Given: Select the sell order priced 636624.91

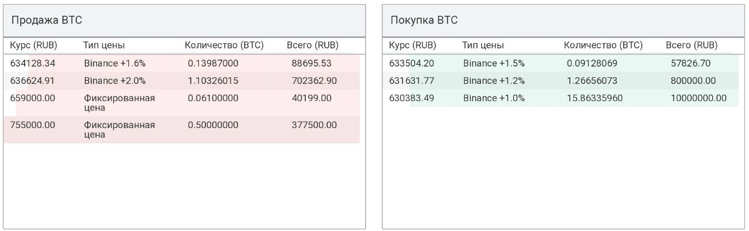Looking at the screenshot, I should 181,81.
